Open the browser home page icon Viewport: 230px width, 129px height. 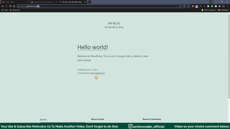(x=14, y=6)
